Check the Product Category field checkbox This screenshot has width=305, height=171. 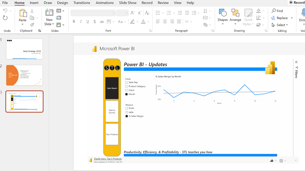pyautogui.click(x=126, y=87)
